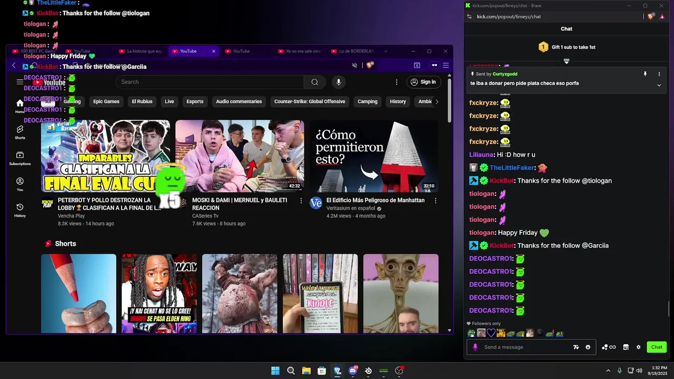
Task: Open CASeries Tv channel link
Action: pos(205,216)
